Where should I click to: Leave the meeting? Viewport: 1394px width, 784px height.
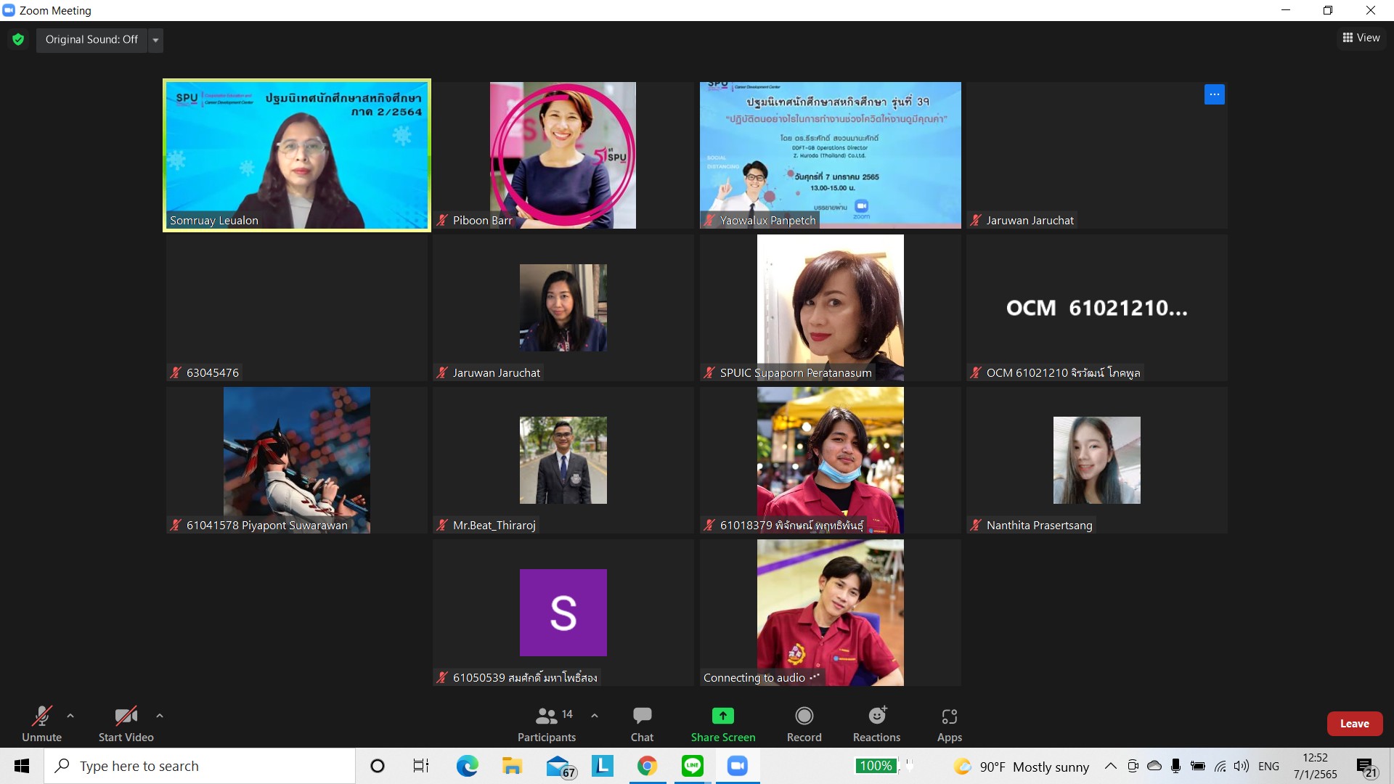[1354, 724]
